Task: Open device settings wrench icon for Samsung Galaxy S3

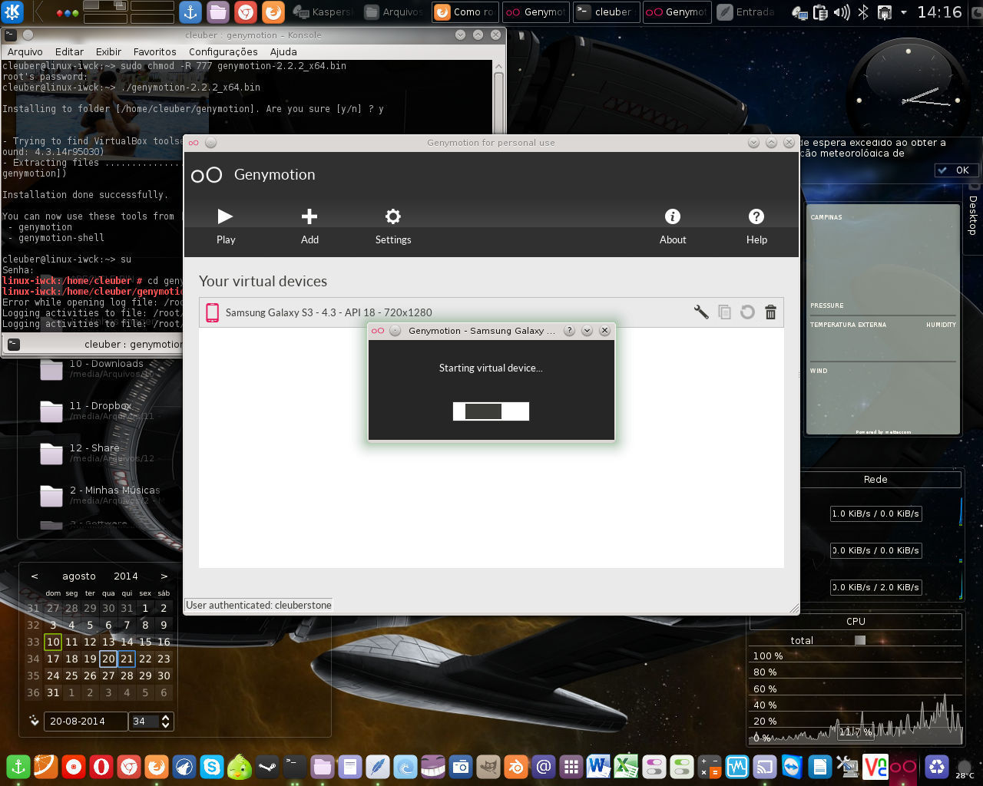Action: 701,312
